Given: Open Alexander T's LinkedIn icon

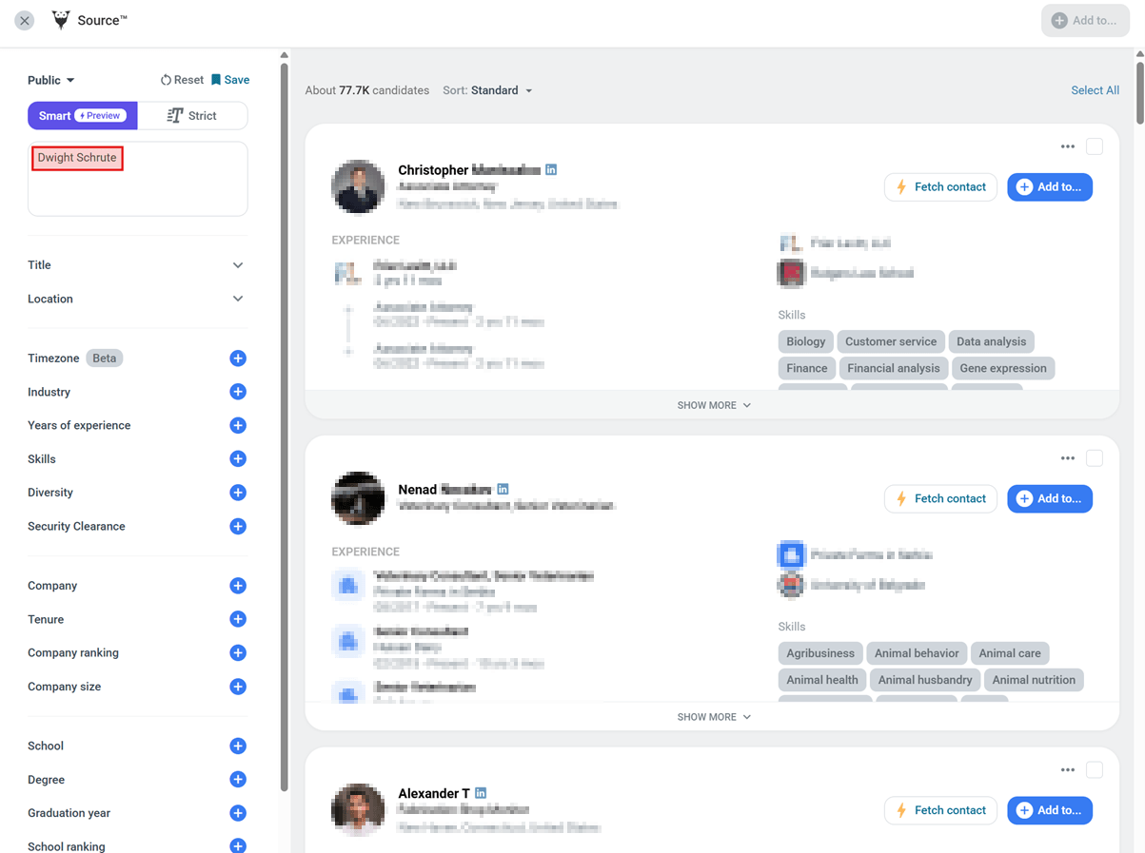Looking at the screenshot, I should (x=481, y=792).
